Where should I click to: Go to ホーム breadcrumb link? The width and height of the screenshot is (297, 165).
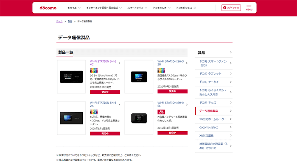click(x=59, y=21)
